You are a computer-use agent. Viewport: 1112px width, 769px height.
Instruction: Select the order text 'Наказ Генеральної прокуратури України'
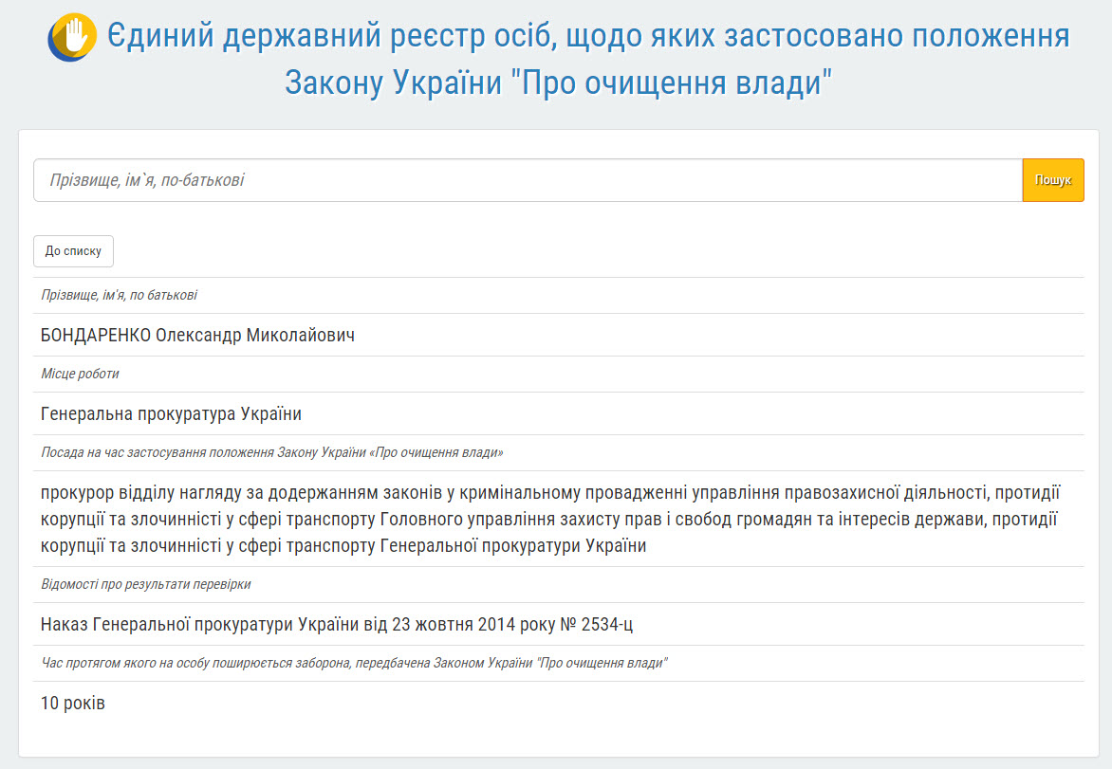[339, 624]
